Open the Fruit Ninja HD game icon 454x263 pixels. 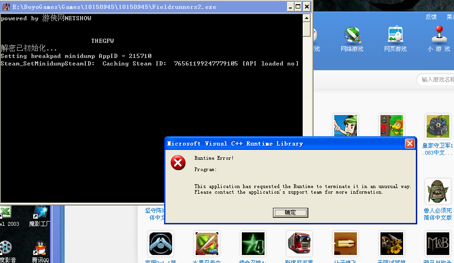[x=207, y=243]
